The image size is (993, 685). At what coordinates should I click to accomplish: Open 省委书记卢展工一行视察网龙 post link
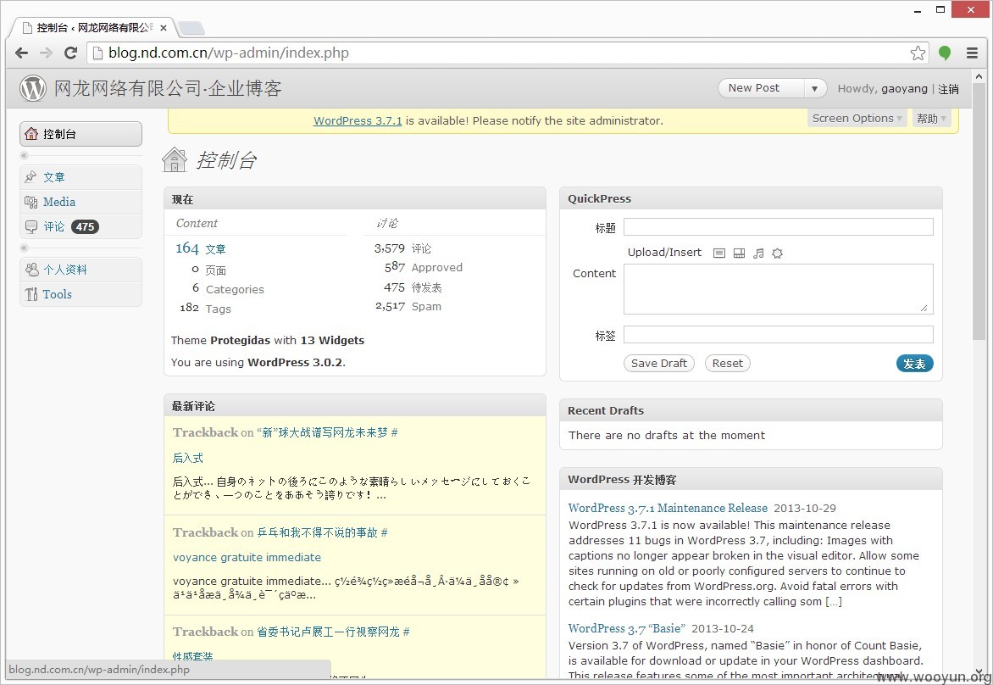pyautogui.click(x=328, y=632)
